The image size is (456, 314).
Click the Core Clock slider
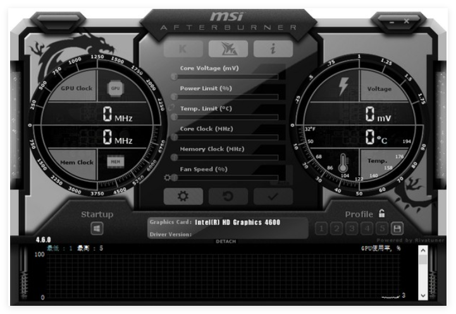coord(225,137)
